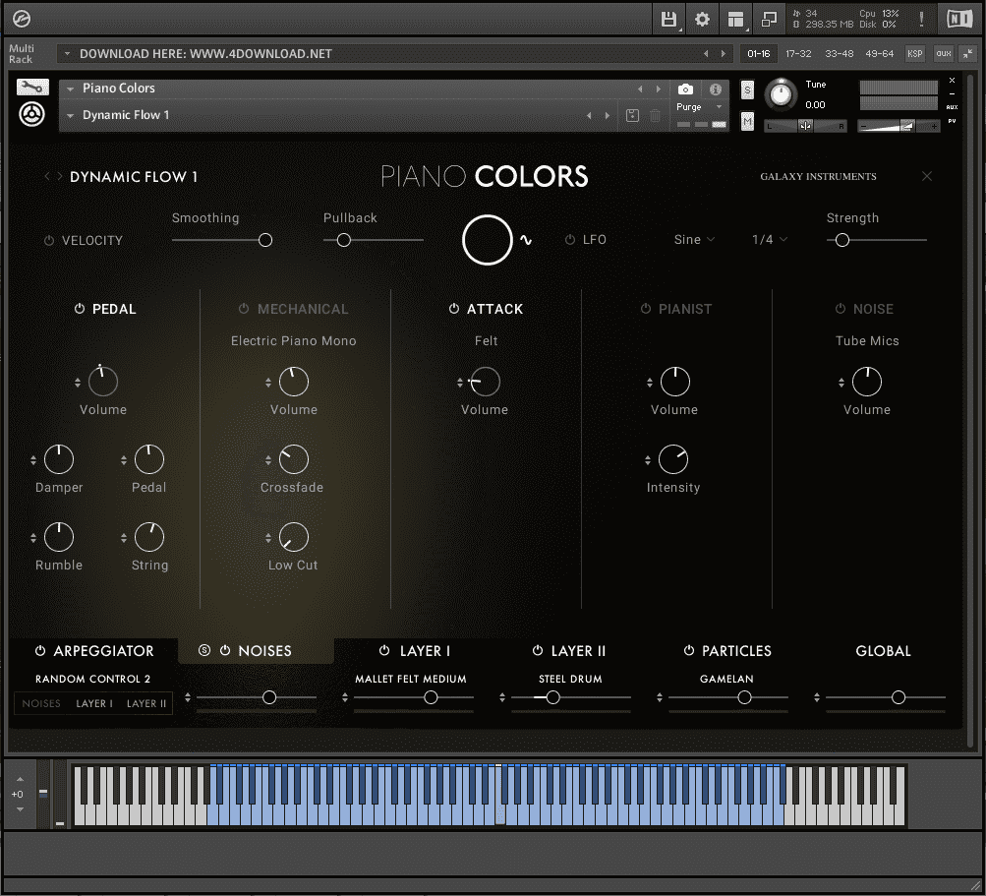Click GAMELAN preset name
The image size is (986, 896).
(x=726, y=679)
